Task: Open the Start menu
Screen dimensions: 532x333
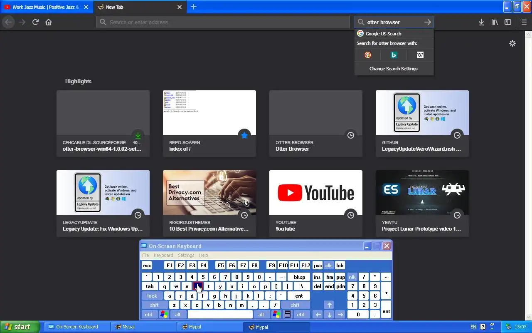Action: coord(20,327)
